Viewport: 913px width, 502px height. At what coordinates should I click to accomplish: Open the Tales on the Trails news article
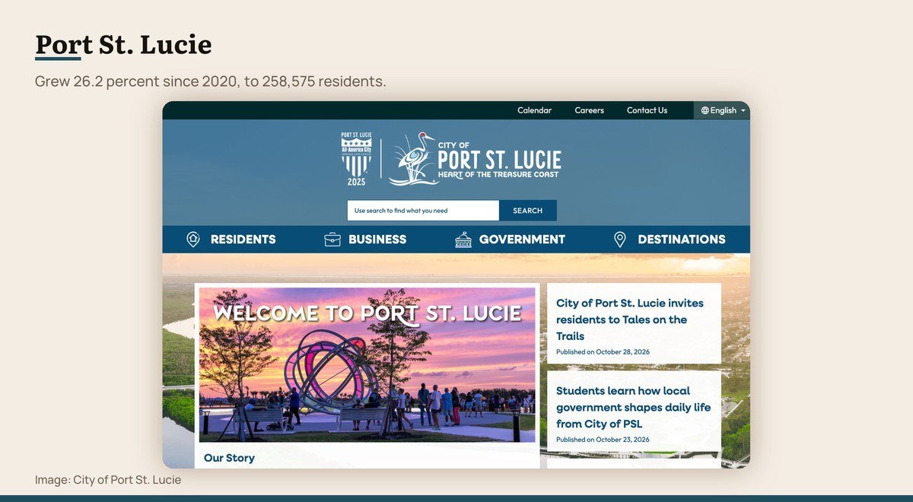tap(630, 319)
